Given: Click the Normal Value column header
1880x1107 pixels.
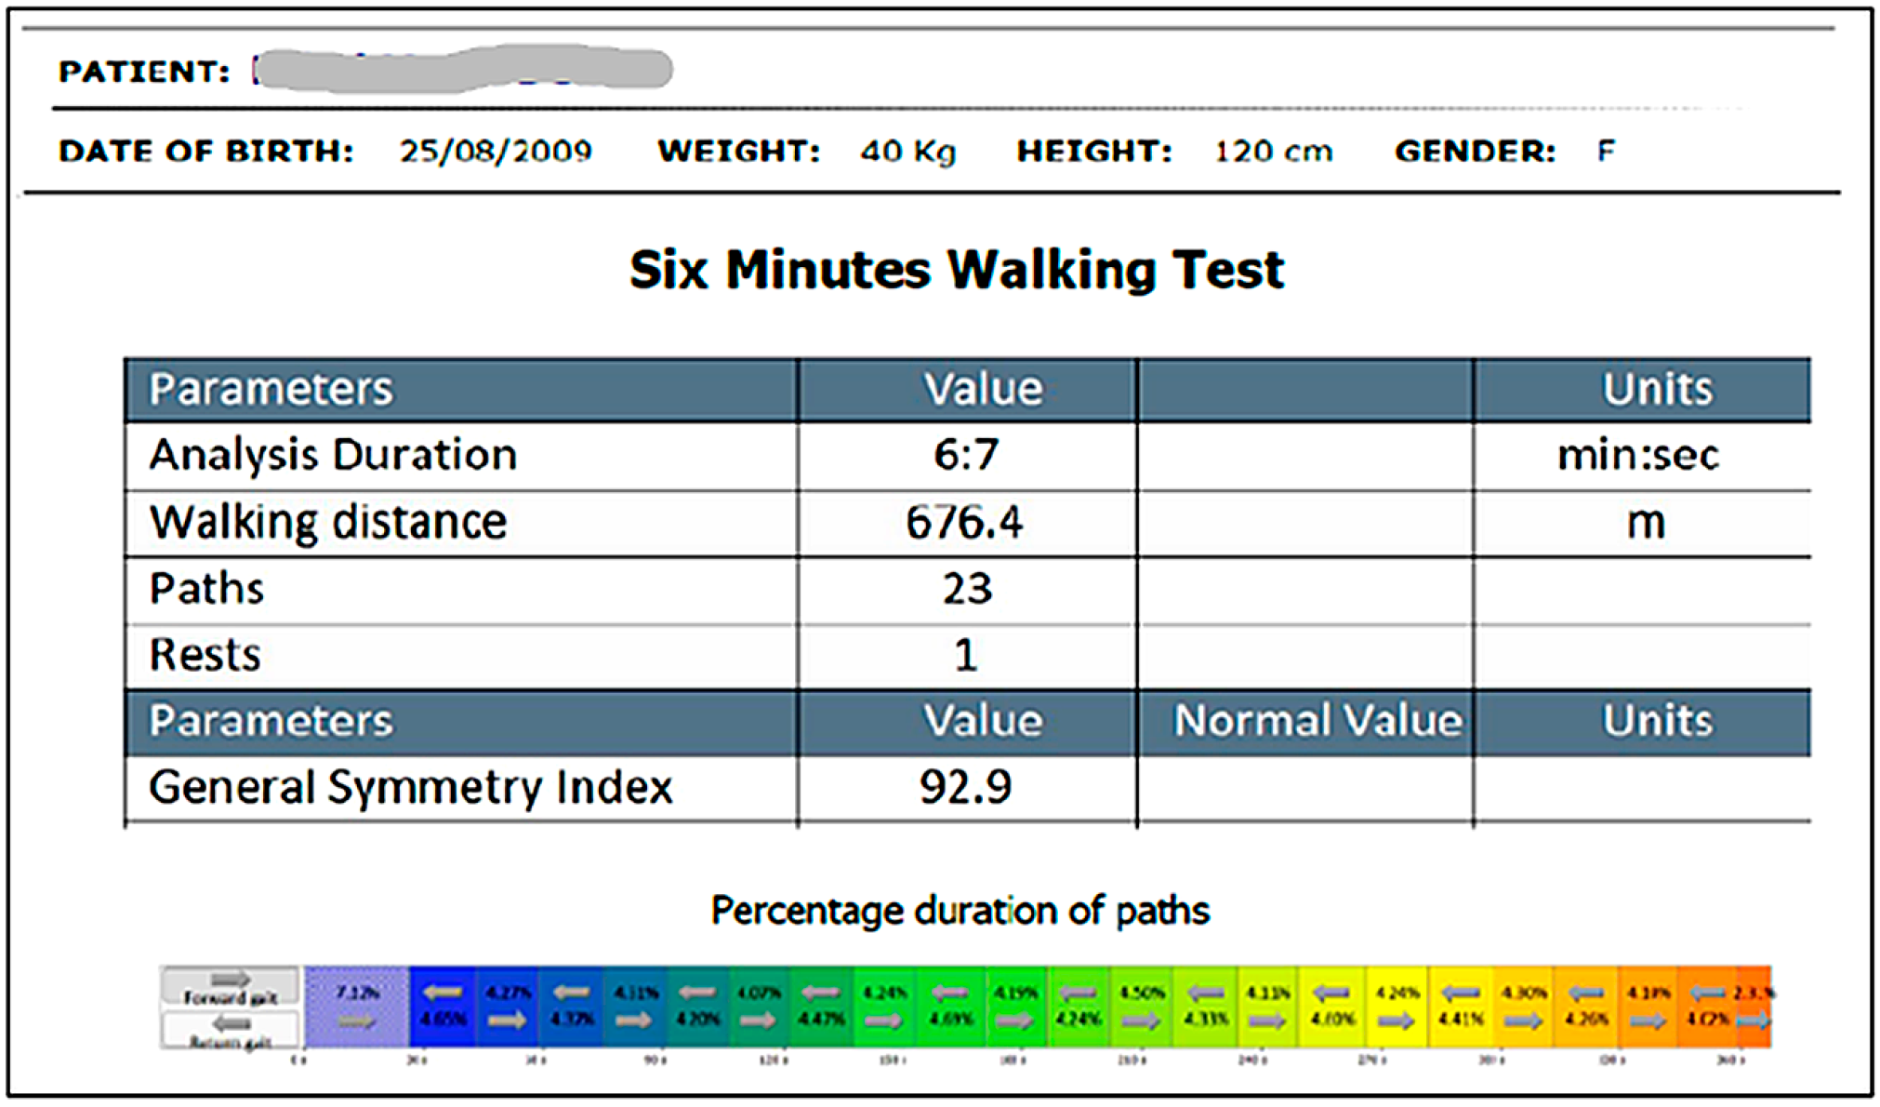Looking at the screenshot, I should point(1317,721).
